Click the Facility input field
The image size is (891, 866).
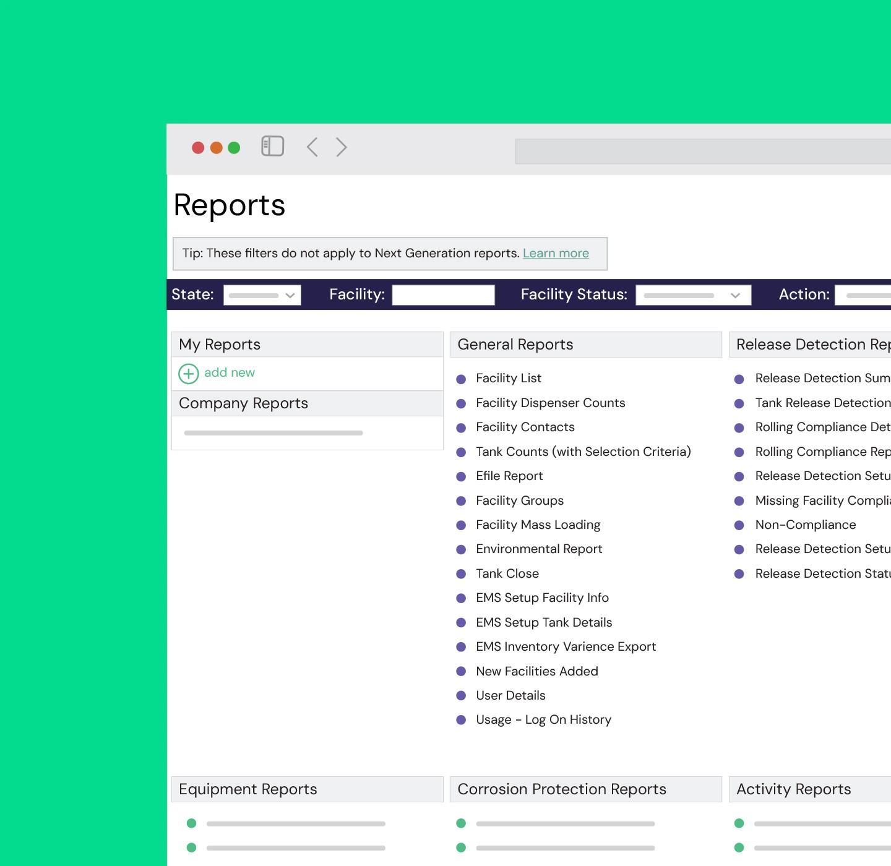(x=444, y=295)
